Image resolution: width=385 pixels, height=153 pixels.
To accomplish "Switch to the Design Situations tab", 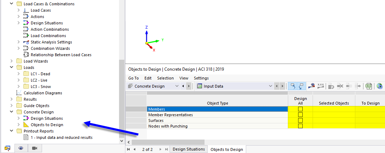I will pos(189,149).
